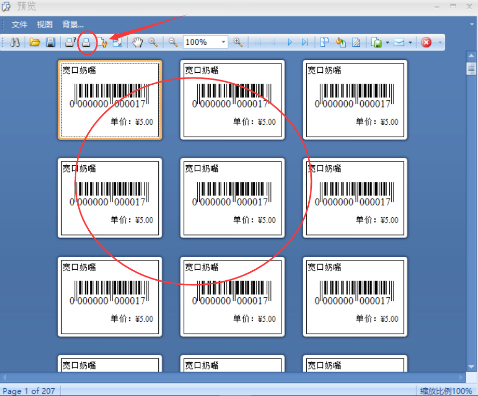Click the quick print printer icon
Screen dimensions: 478x396
87,43
